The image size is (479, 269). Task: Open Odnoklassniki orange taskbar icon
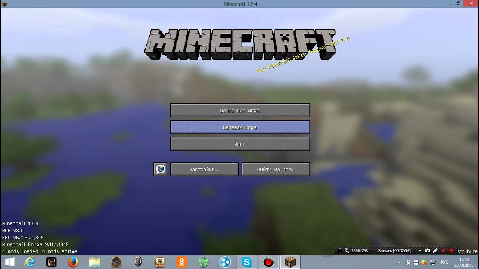[182, 262]
